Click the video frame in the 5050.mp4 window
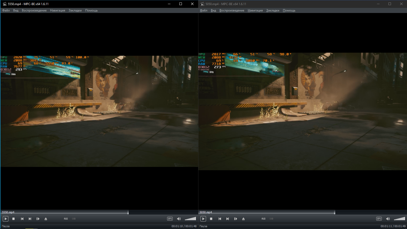The image size is (407, 229). coord(302,111)
